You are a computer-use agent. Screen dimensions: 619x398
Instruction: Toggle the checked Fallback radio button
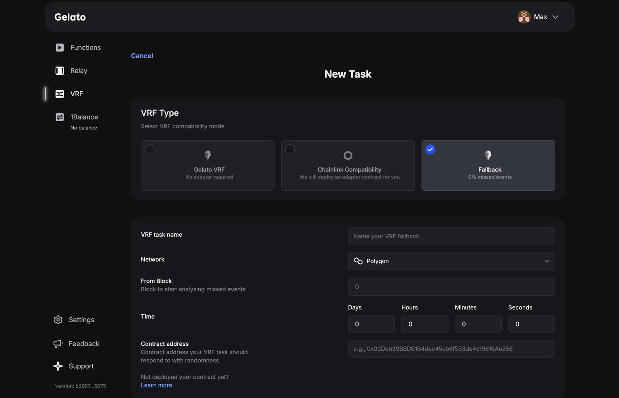(x=430, y=149)
